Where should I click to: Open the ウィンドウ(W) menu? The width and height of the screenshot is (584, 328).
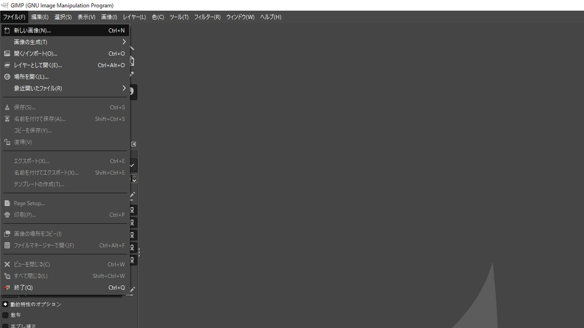tap(240, 17)
